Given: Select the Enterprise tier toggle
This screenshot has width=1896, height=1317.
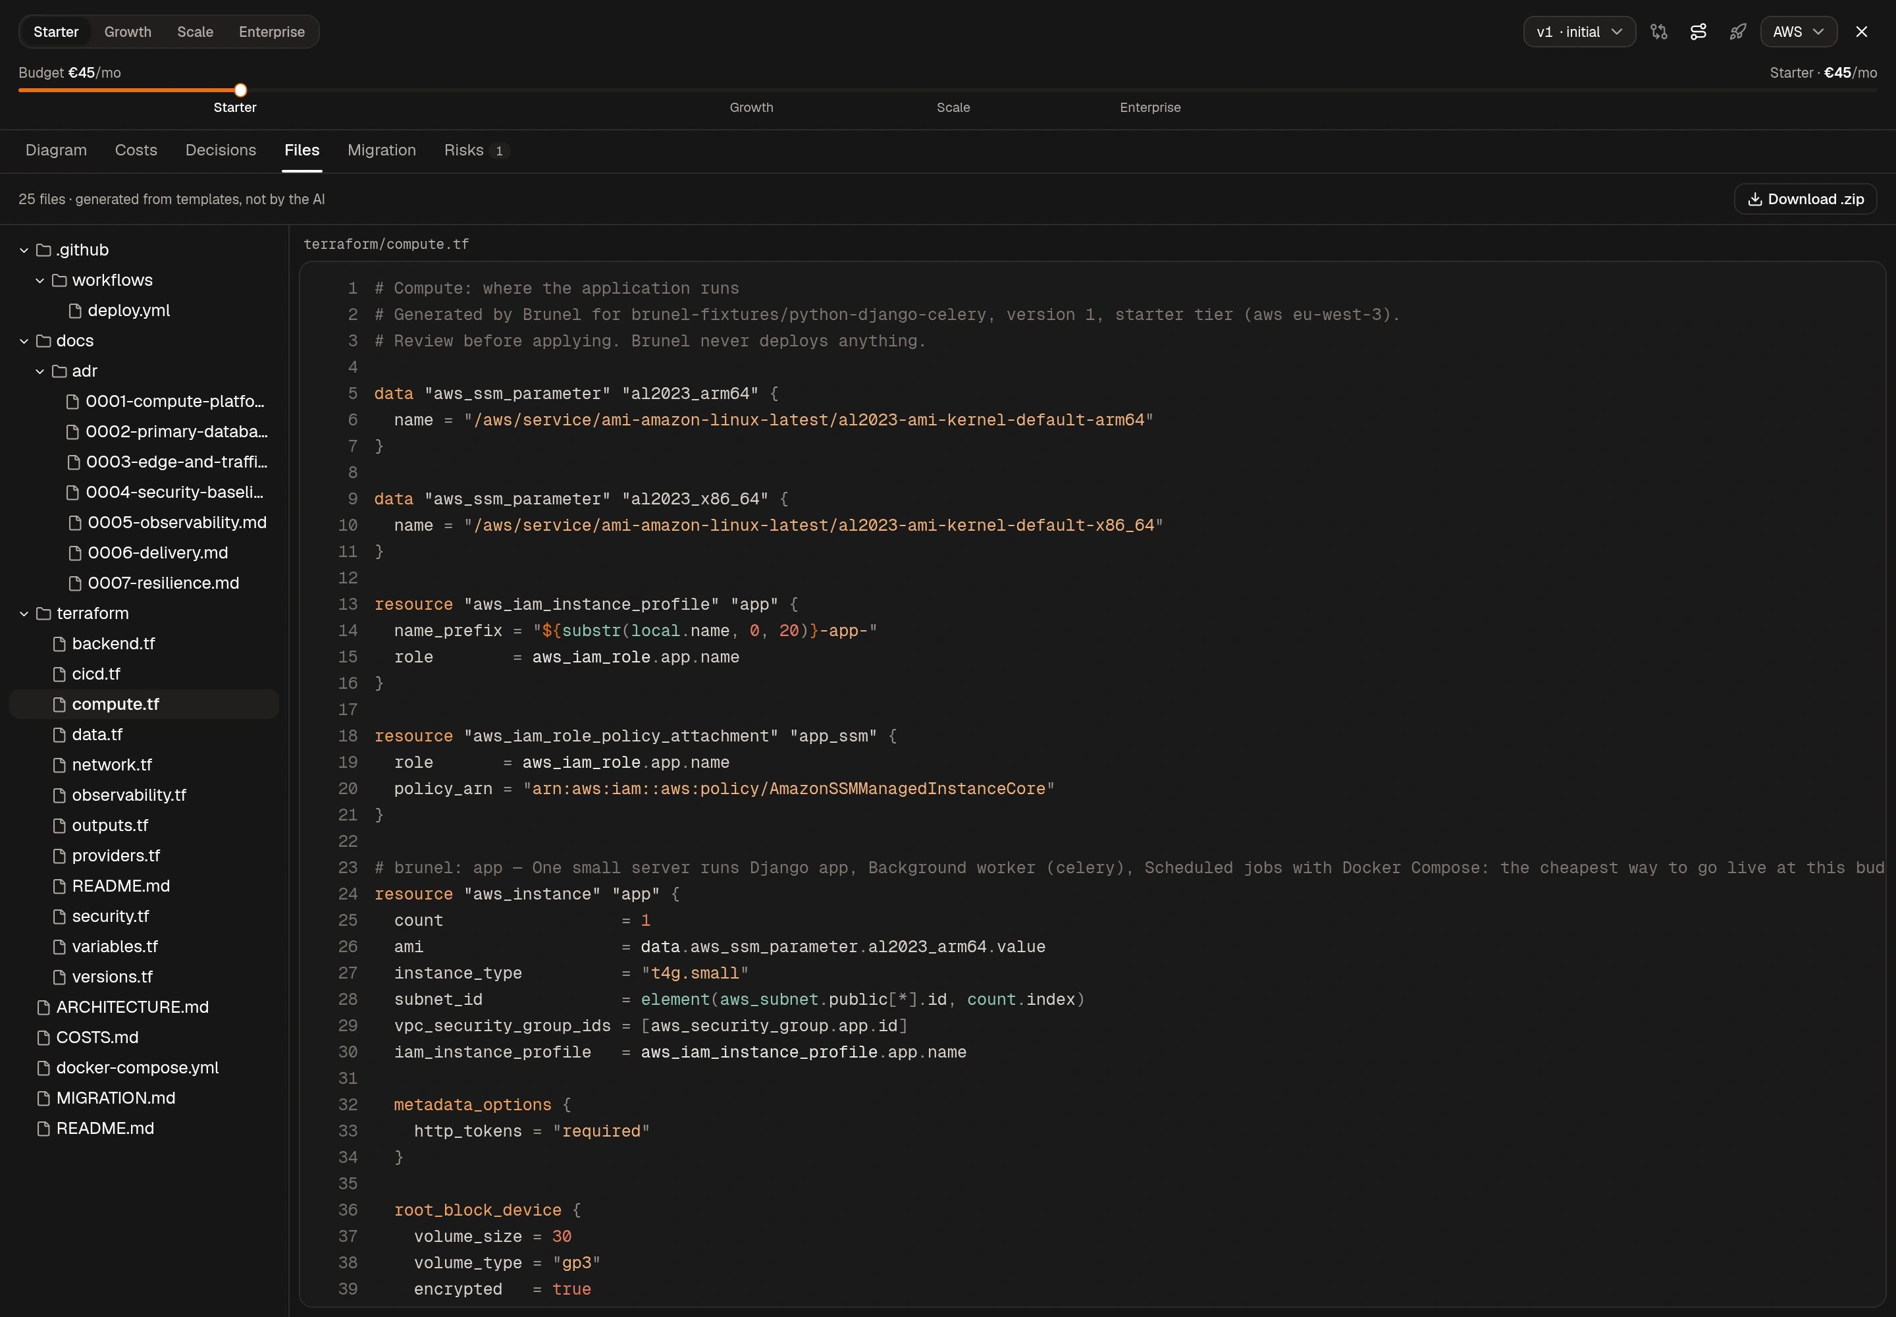Looking at the screenshot, I should pyautogui.click(x=271, y=32).
